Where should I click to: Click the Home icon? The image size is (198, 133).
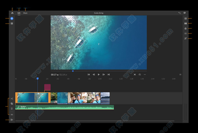[x=12, y=13]
